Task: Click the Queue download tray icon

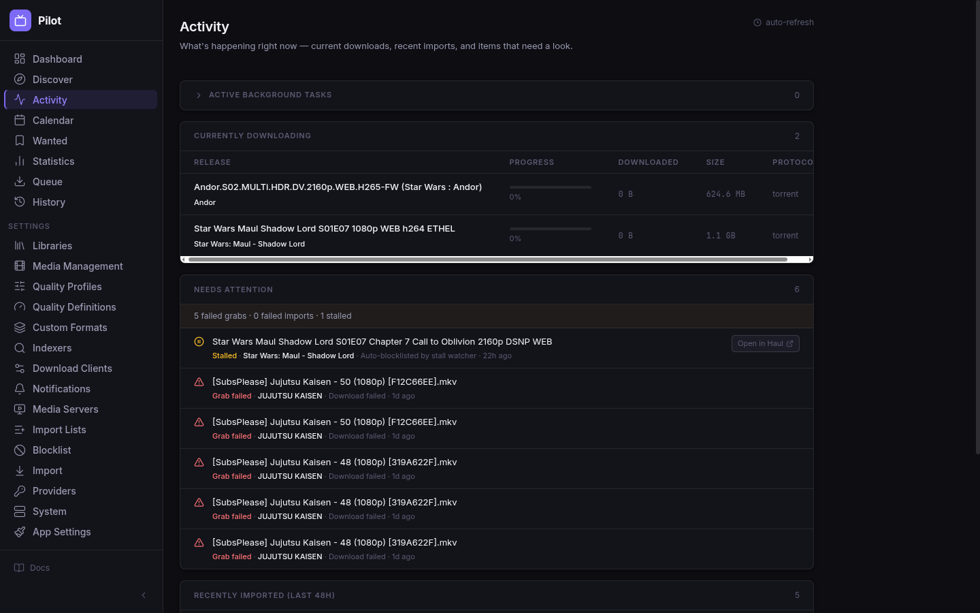Action: [20, 182]
